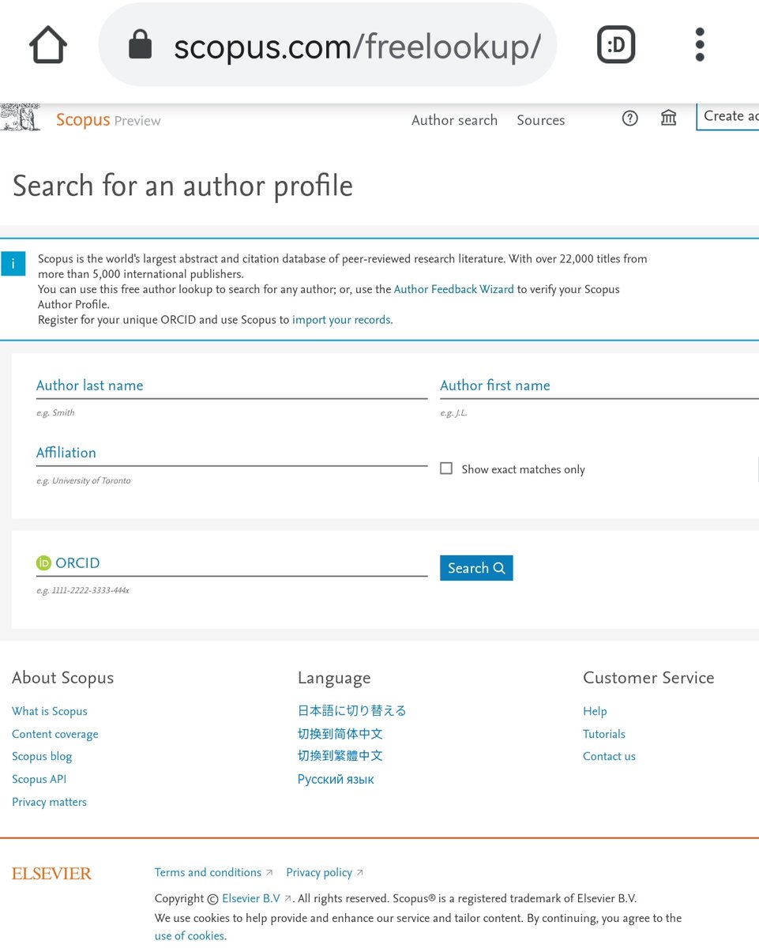Focus the Author first name field
Image resolution: width=759 pixels, height=948 pixels.
(599, 386)
